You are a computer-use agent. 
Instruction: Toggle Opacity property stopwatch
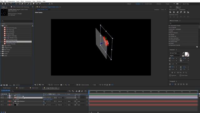[13, 103]
